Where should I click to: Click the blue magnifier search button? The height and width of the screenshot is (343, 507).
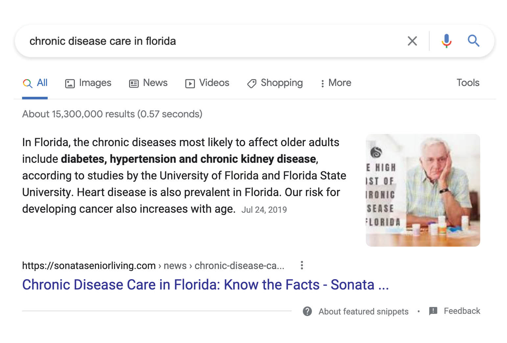(x=473, y=41)
